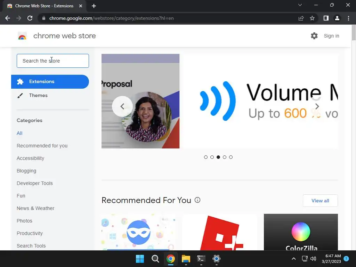Open the Fun category
356x267 pixels.
pyautogui.click(x=21, y=196)
